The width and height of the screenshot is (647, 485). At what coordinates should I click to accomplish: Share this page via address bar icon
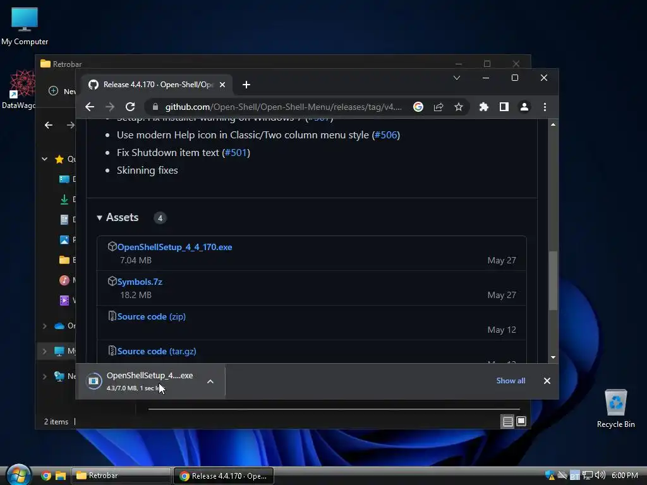coord(438,107)
